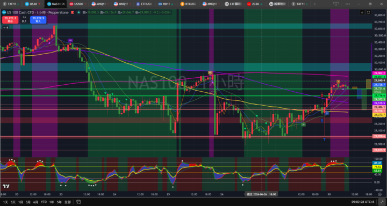Screen dimensions: 387x206
Task: Open a new tab with the plus icon
Action: 314,4
